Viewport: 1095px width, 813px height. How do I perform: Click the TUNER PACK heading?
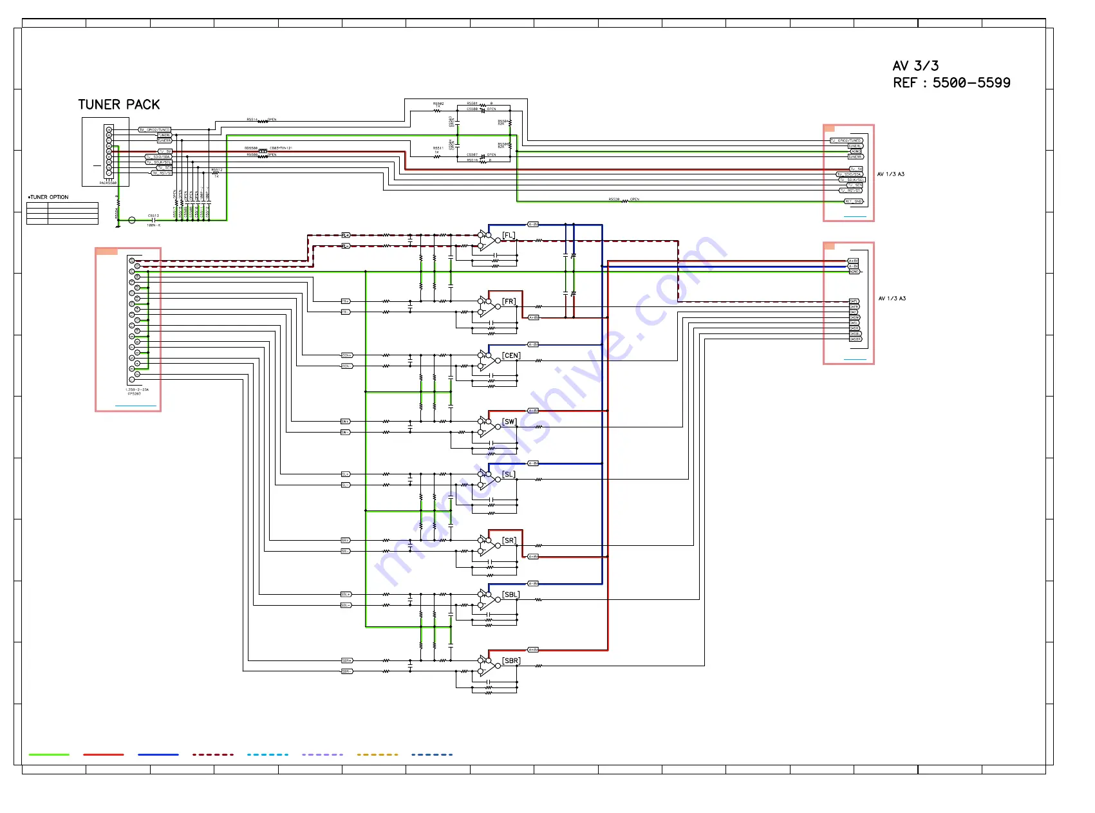(119, 104)
